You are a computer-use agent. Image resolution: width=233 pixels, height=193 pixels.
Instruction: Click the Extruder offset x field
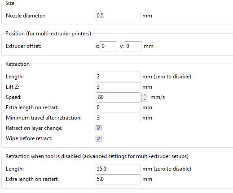tap(108, 46)
